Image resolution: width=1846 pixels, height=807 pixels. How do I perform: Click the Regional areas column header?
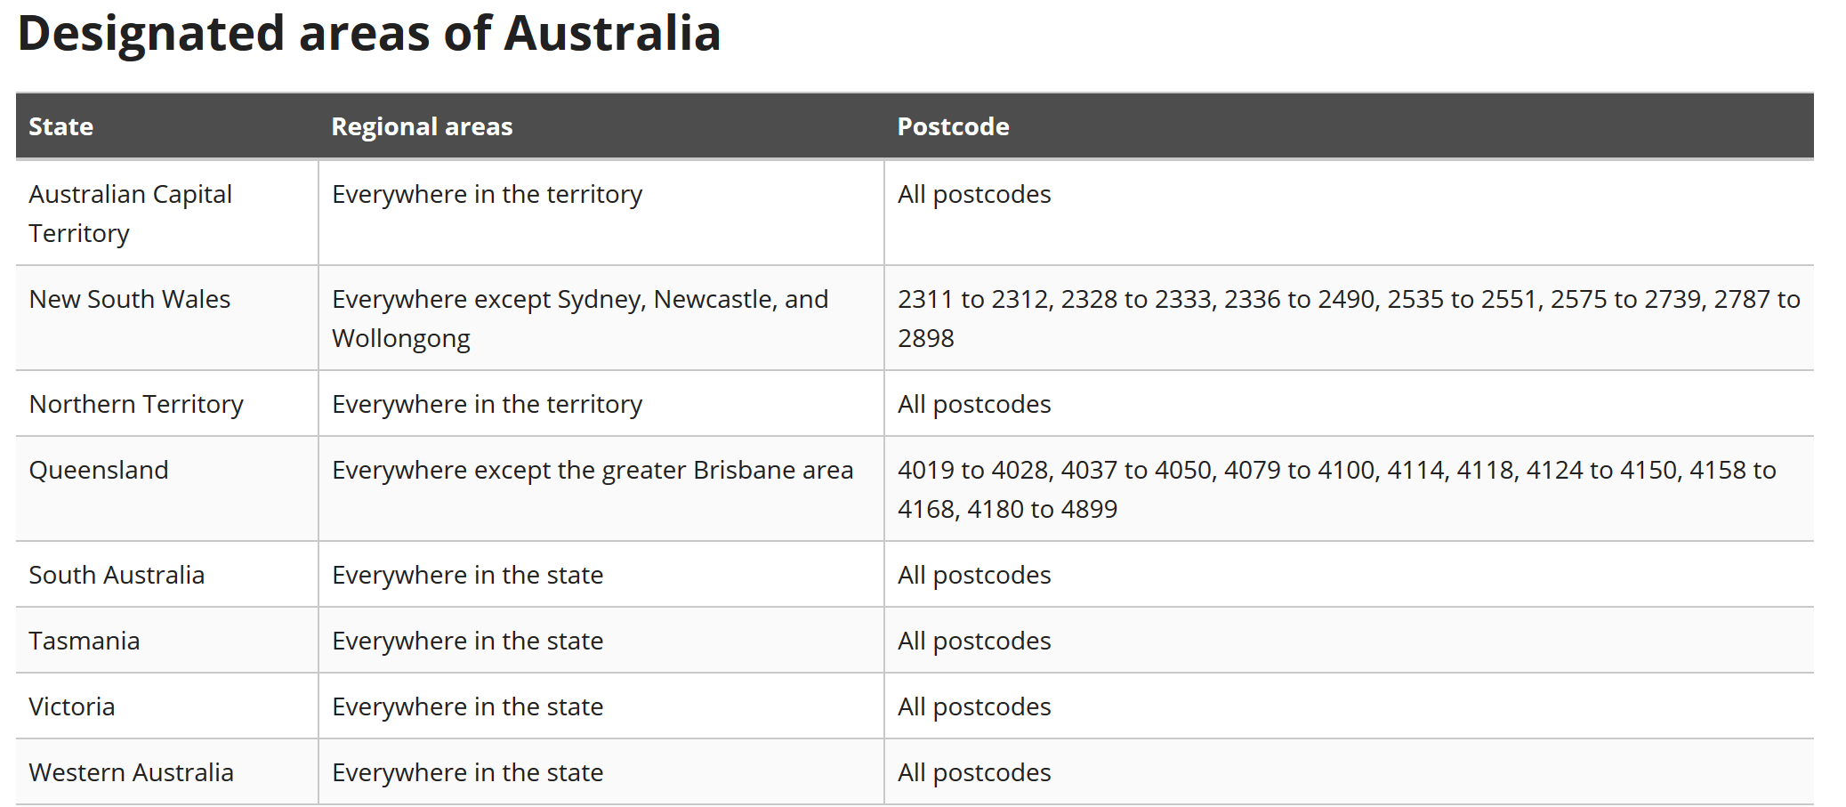click(x=422, y=126)
